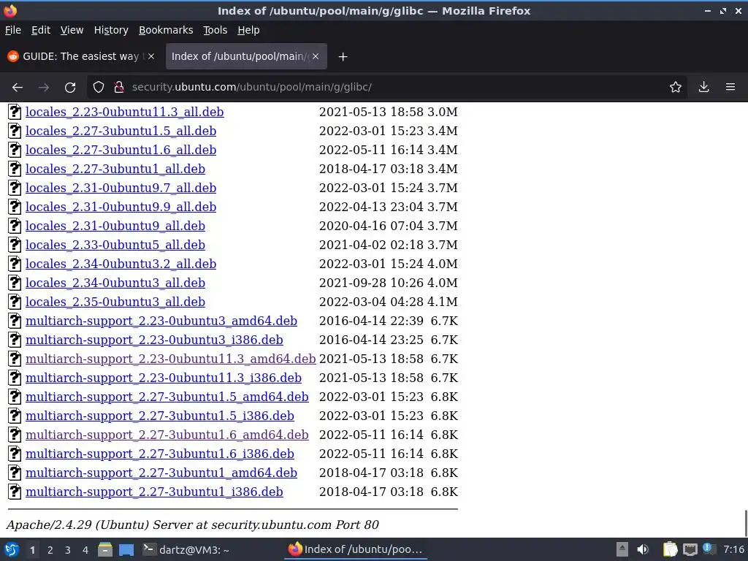Screen dimensions: 748x561
Task: Switch to workspace 4 on the taskbar
Action: [x=85, y=550]
